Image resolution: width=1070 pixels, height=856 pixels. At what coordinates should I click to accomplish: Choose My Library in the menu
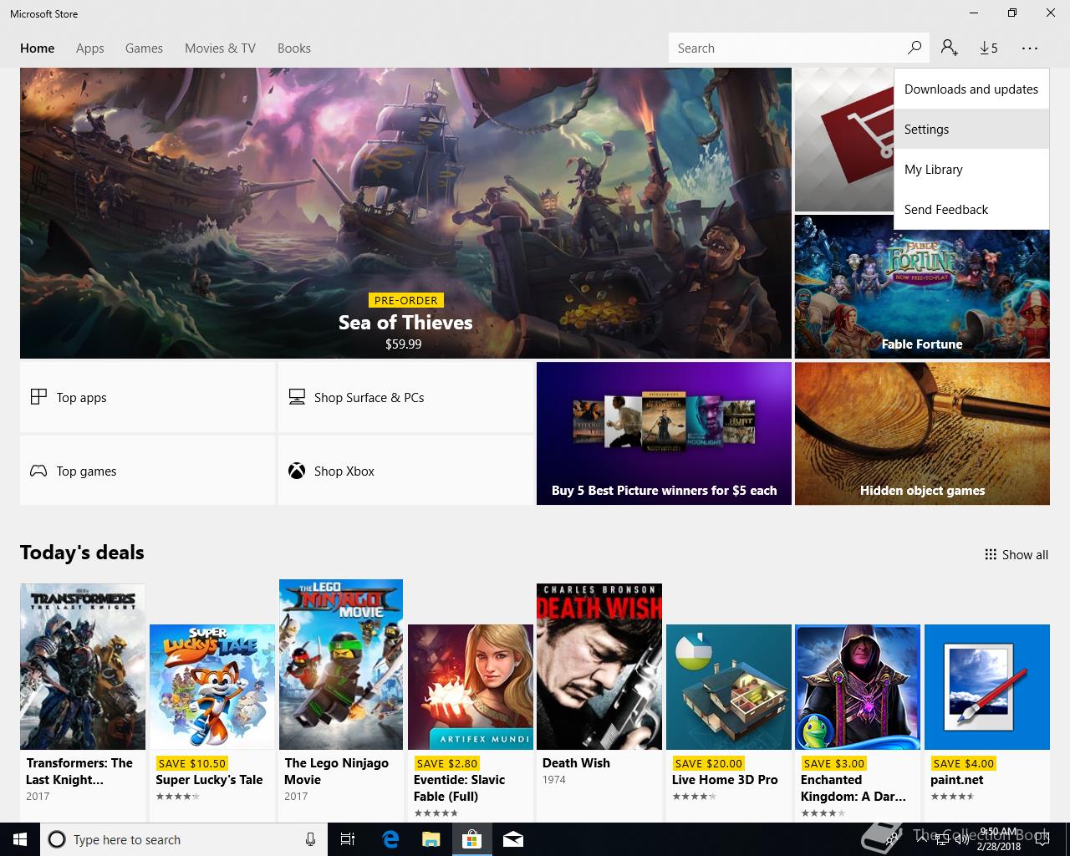click(x=971, y=169)
